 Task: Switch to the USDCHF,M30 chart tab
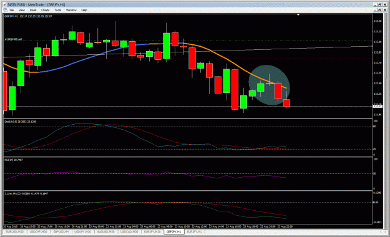tap(38, 232)
